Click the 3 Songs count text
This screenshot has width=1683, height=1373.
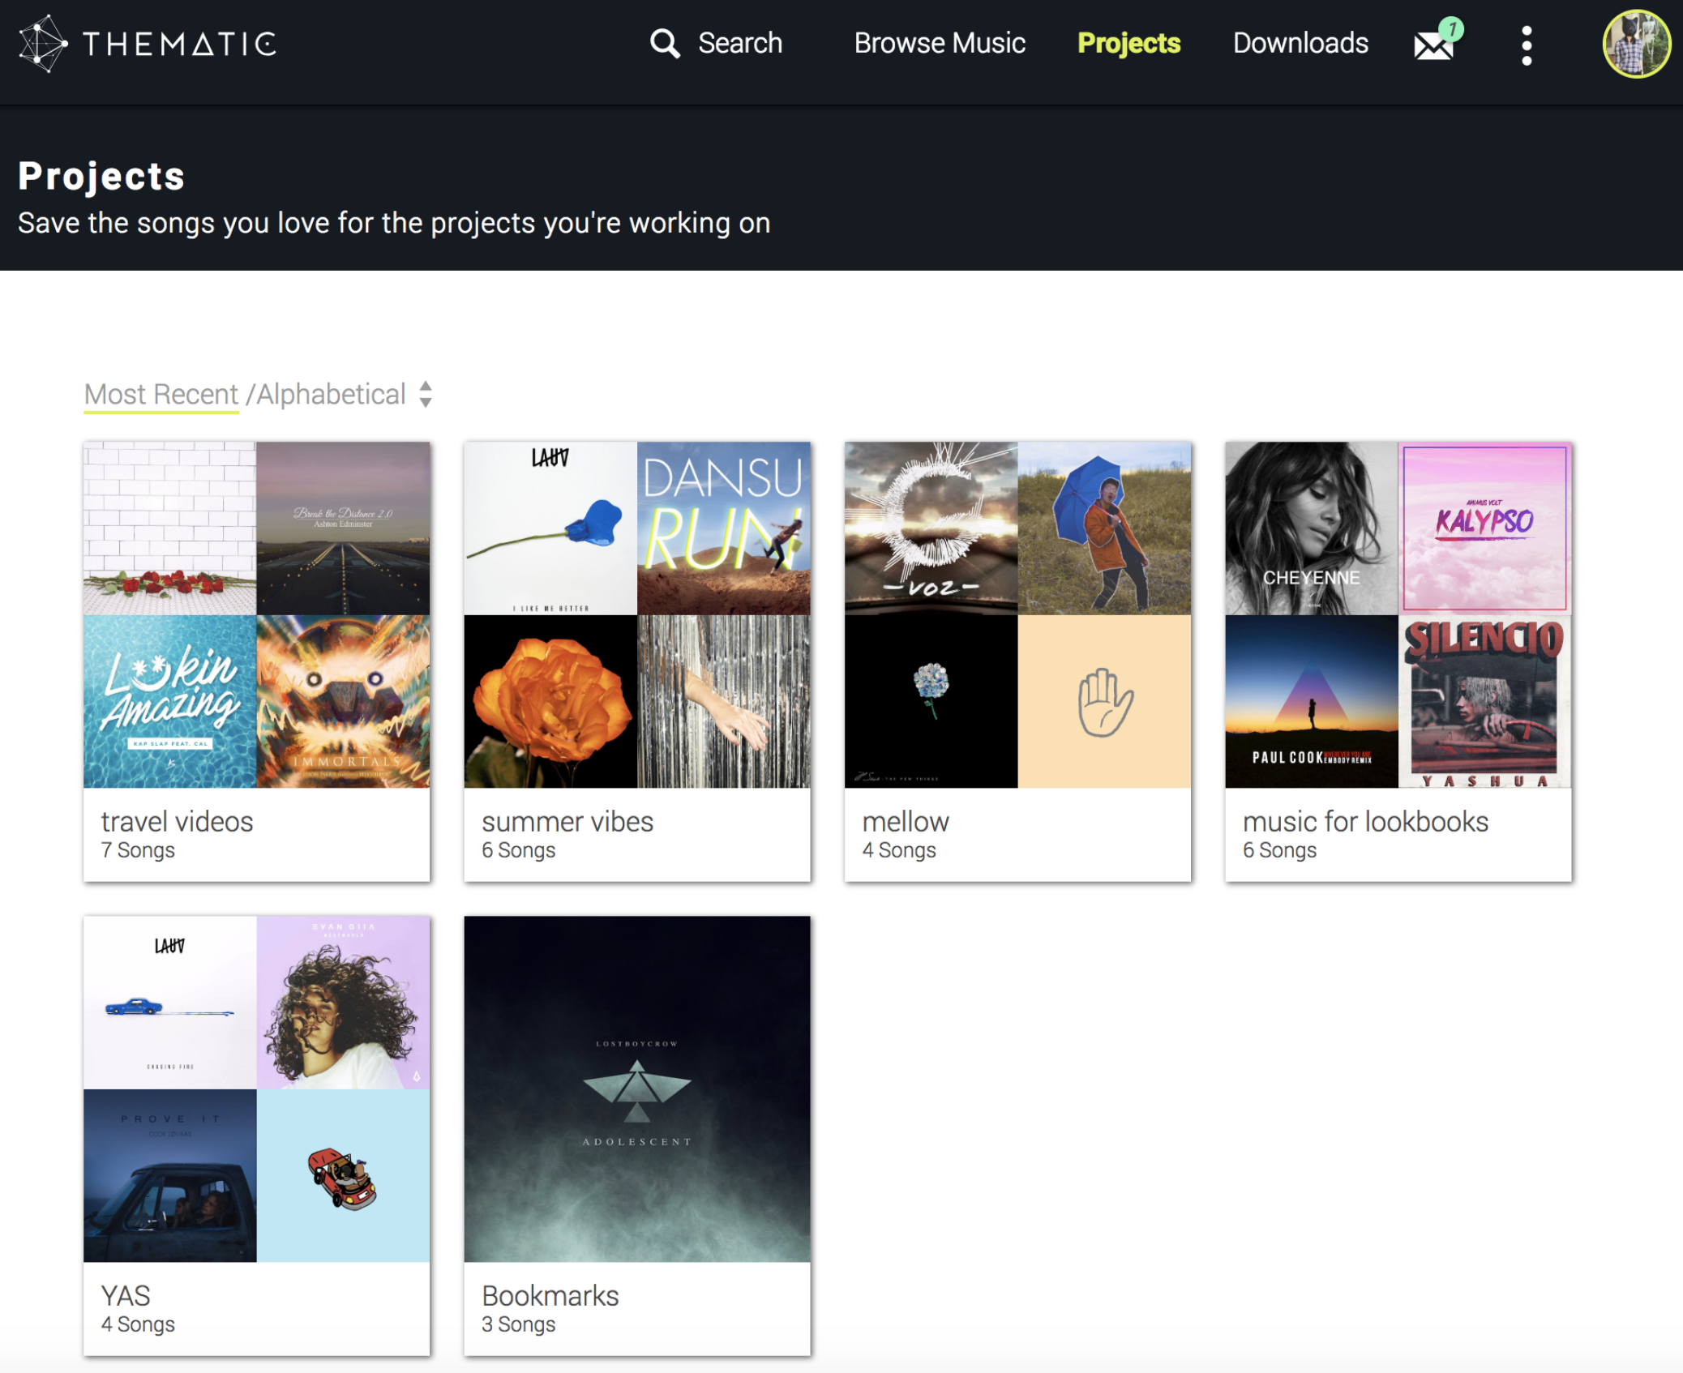(519, 1324)
